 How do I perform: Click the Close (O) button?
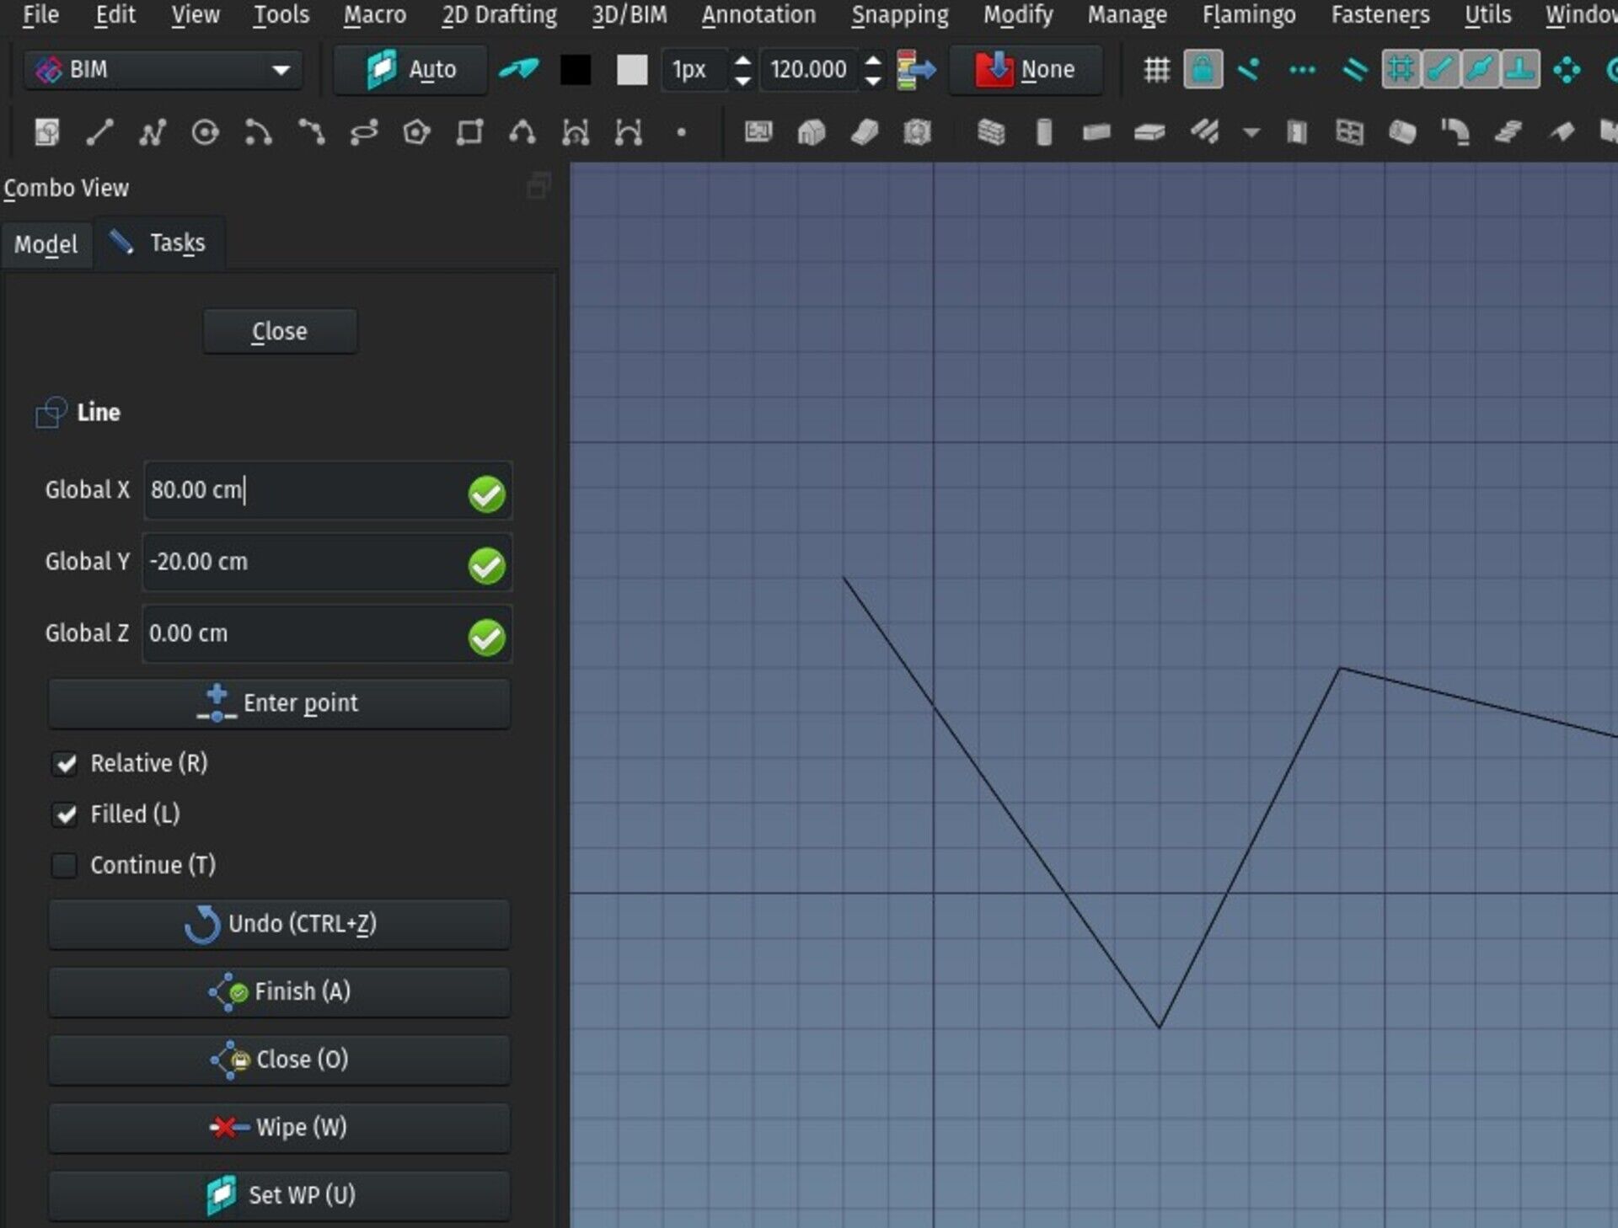[x=279, y=1060]
